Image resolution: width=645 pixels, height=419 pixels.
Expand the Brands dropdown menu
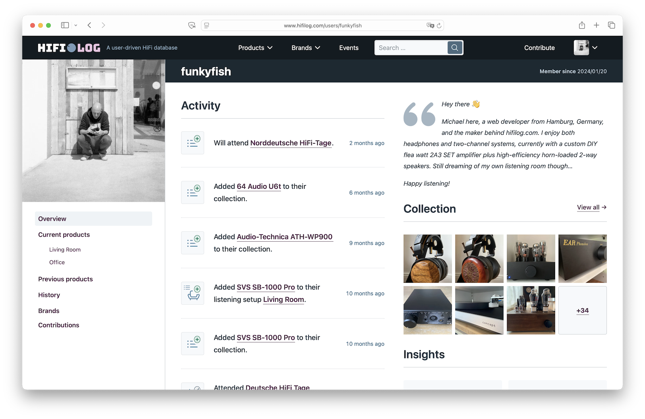(x=306, y=48)
